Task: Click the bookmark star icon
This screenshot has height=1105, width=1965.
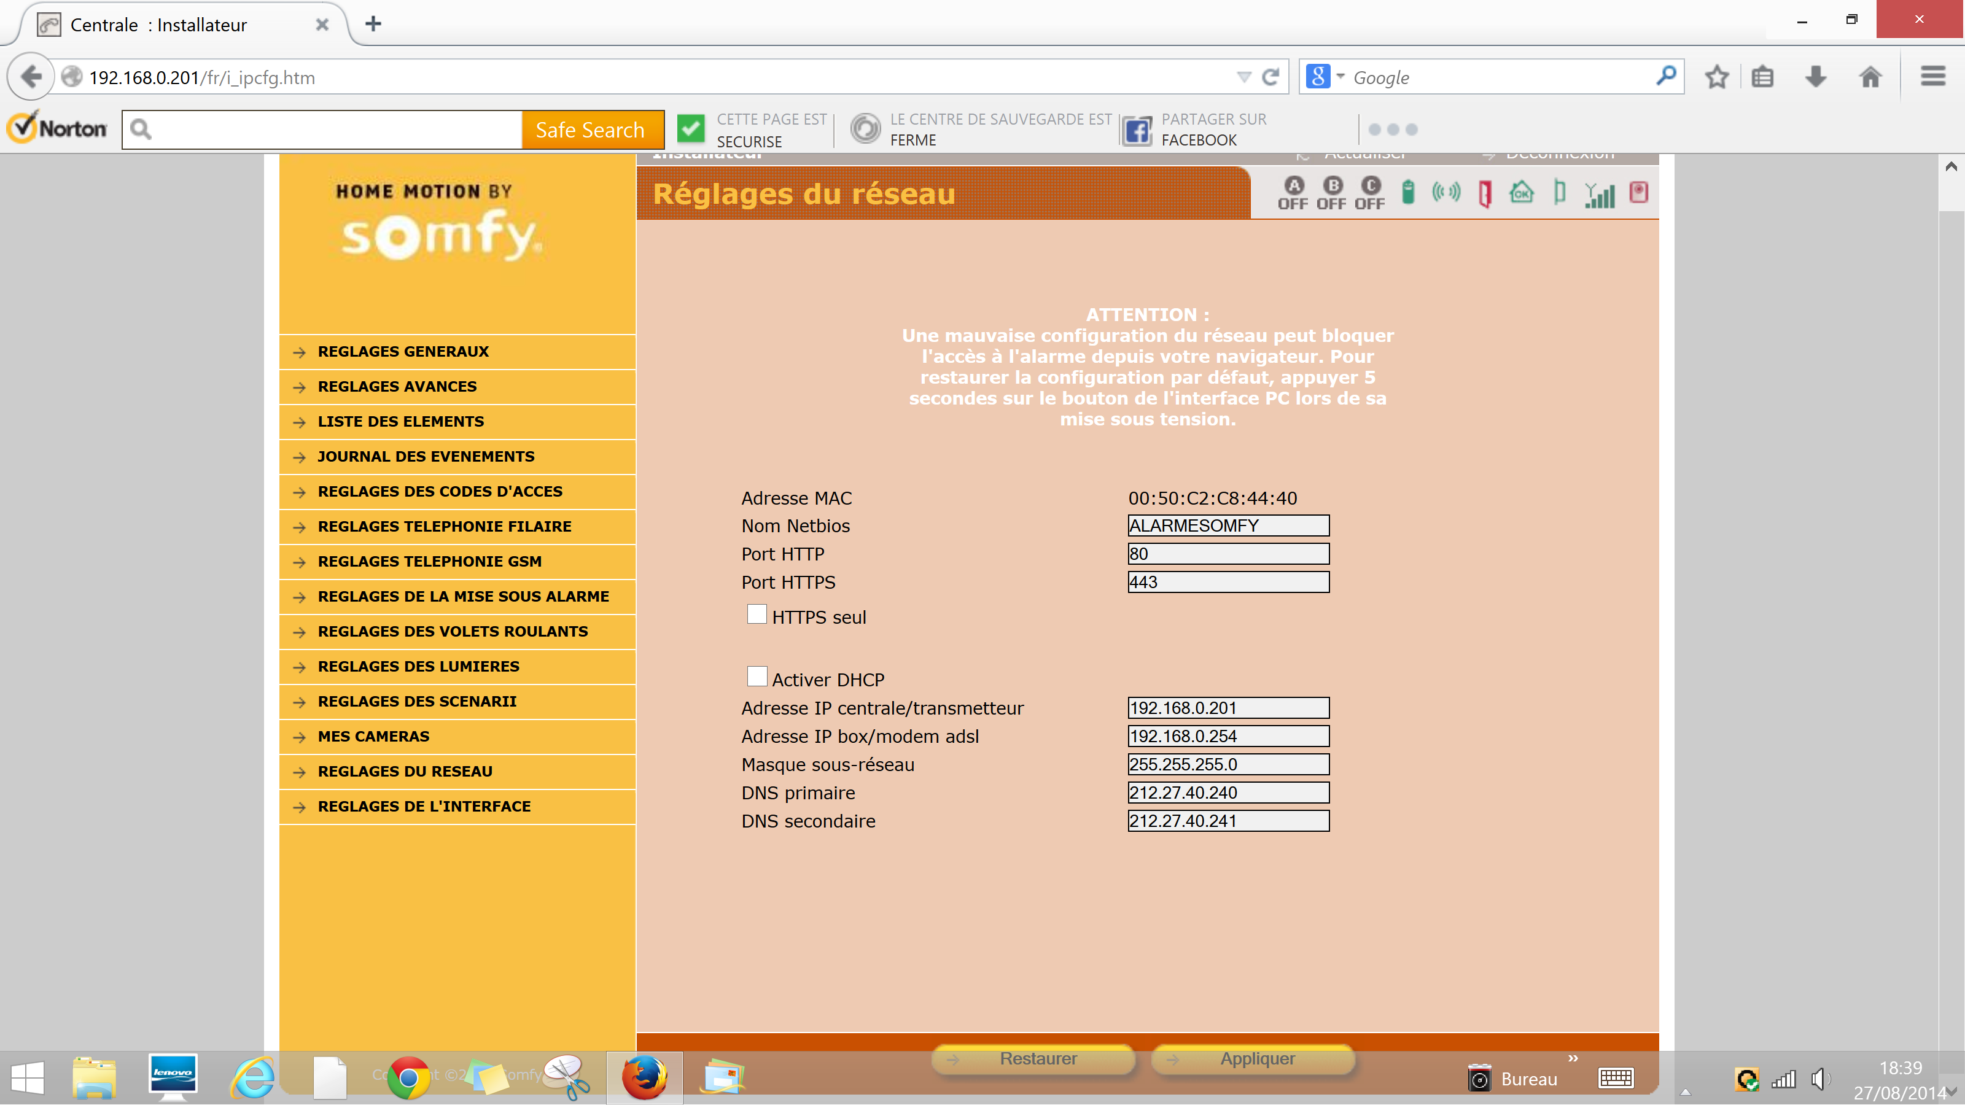Action: click(x=1716, y=77)
